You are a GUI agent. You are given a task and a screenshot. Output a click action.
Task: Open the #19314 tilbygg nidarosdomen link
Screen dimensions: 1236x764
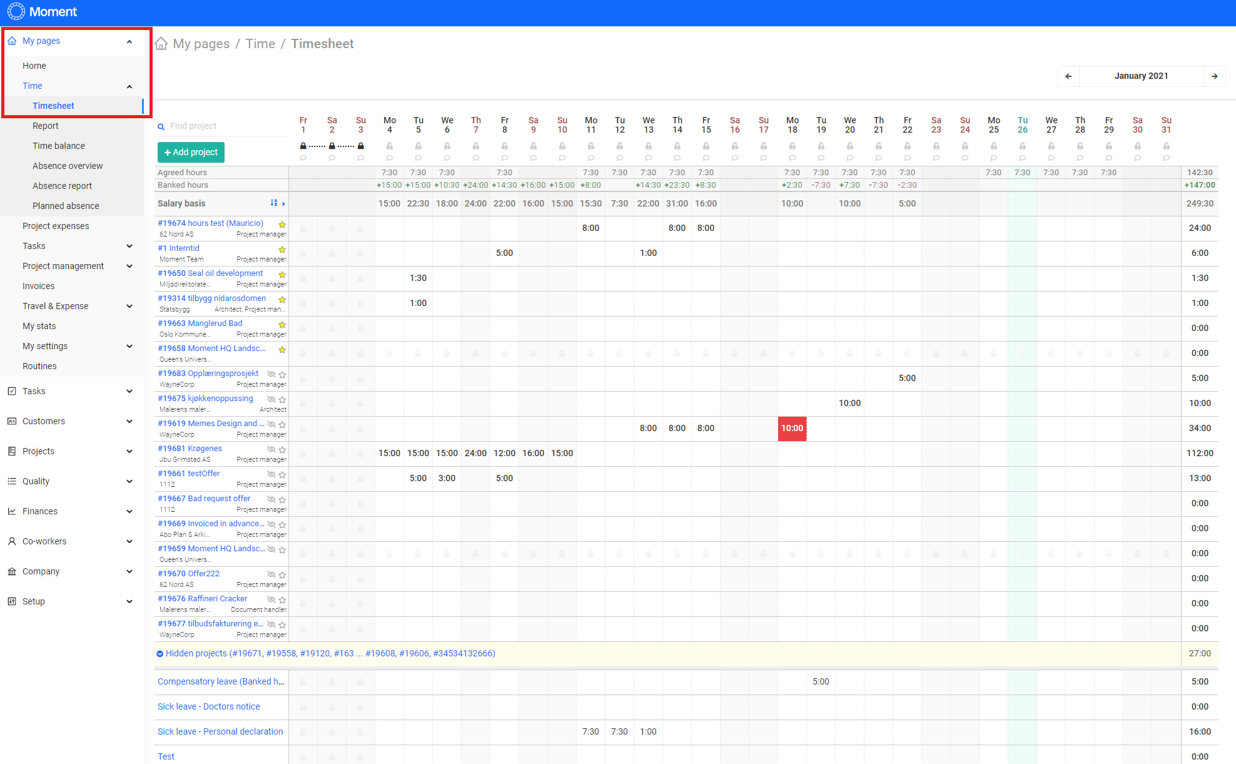(x=212, y=298)
